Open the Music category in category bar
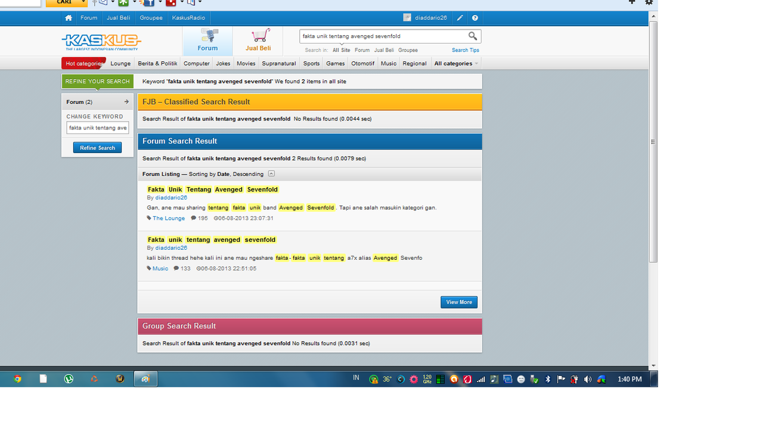This screenshot has width=763, height=429. point(389,63)
